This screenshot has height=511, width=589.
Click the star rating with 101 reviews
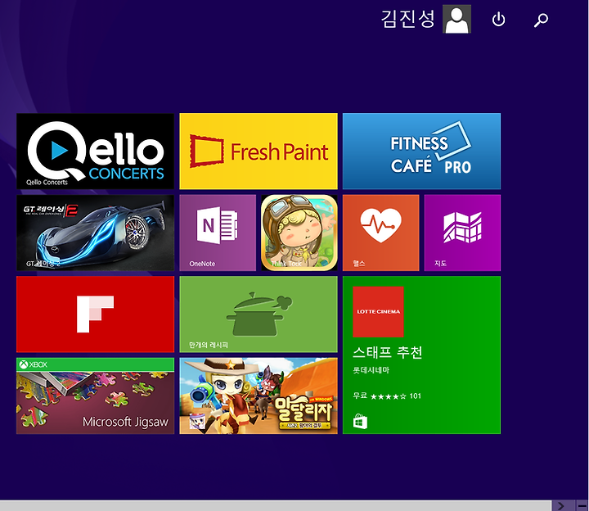pos(396,396)
